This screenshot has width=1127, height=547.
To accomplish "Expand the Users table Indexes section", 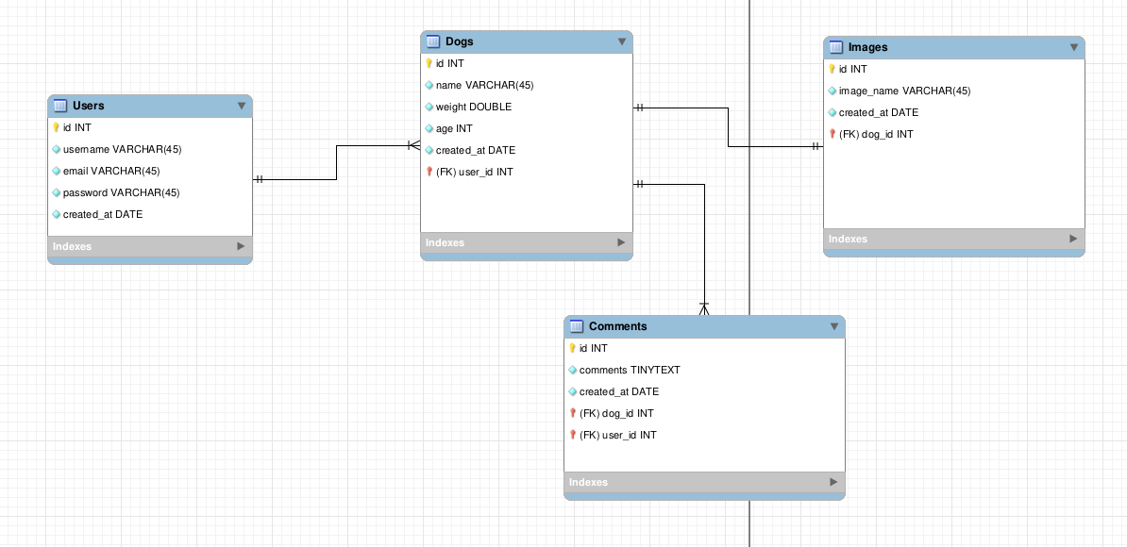I will [241, 246].
